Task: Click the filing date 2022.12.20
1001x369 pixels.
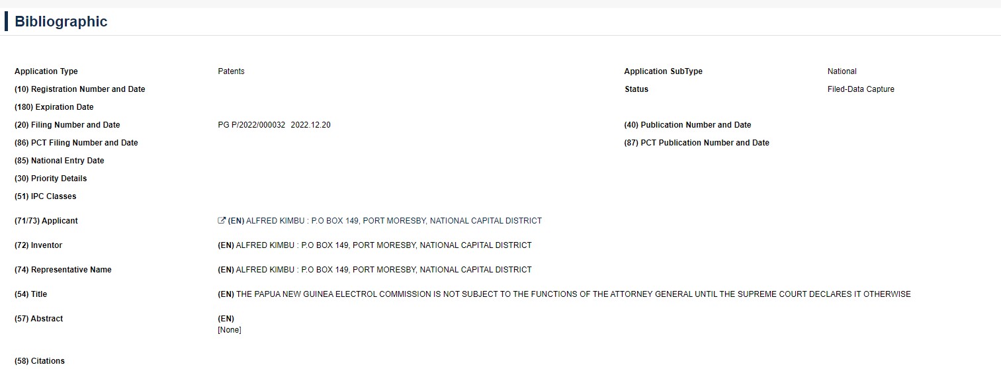Action: [x=311, y=125]
